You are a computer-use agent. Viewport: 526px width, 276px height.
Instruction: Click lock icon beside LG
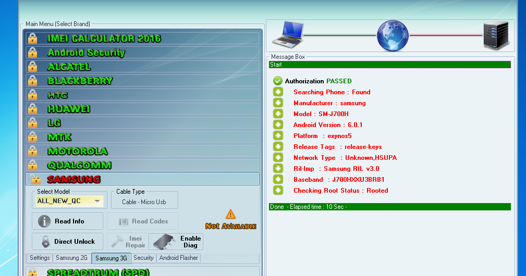[32, 123]
